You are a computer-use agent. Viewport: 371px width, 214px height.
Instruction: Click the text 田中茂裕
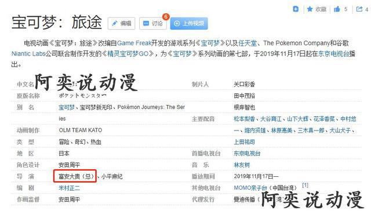coord(244,96)
